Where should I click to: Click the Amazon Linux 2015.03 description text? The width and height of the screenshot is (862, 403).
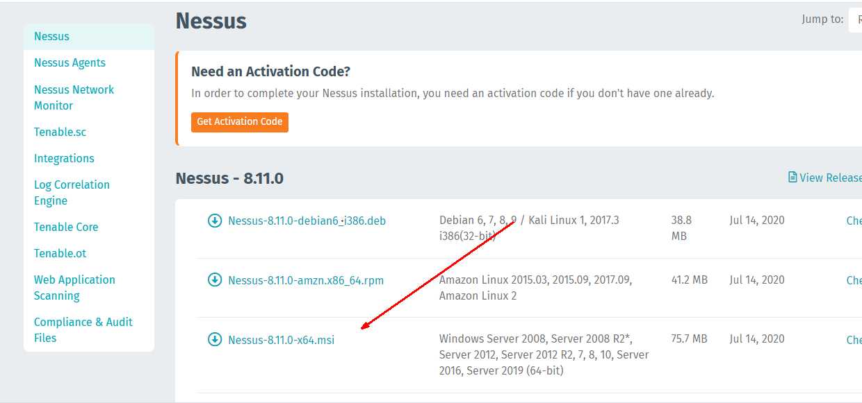click(535, 288)
